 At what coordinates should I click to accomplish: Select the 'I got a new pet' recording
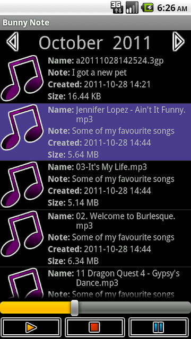[x=95, y=78]
